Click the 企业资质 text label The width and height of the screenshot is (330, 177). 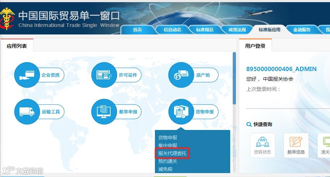click(x=50, y=75)
